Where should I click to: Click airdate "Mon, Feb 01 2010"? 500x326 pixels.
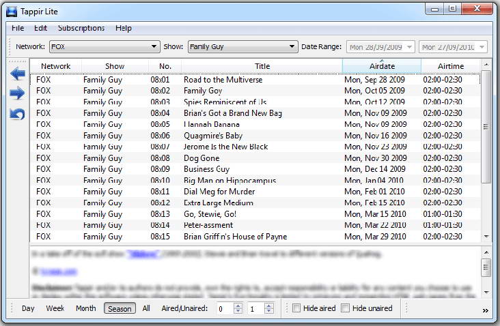374,192
